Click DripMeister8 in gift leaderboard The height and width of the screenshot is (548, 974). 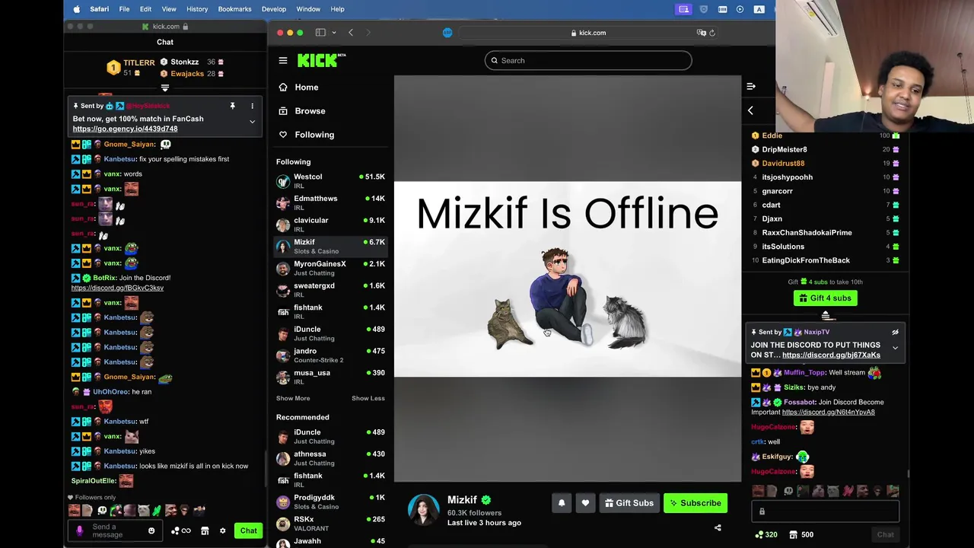click(x=785, y=150)
